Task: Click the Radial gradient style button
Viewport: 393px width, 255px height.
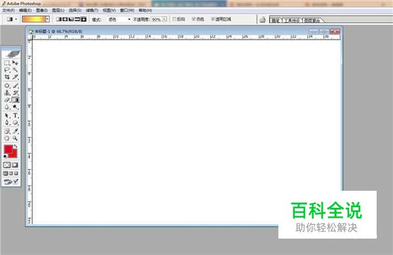Action: tap(65, 19)
